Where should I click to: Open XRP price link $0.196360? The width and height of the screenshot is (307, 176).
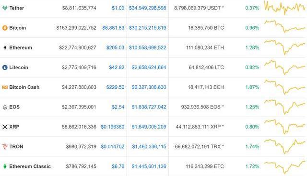click(x=113, y=127)
